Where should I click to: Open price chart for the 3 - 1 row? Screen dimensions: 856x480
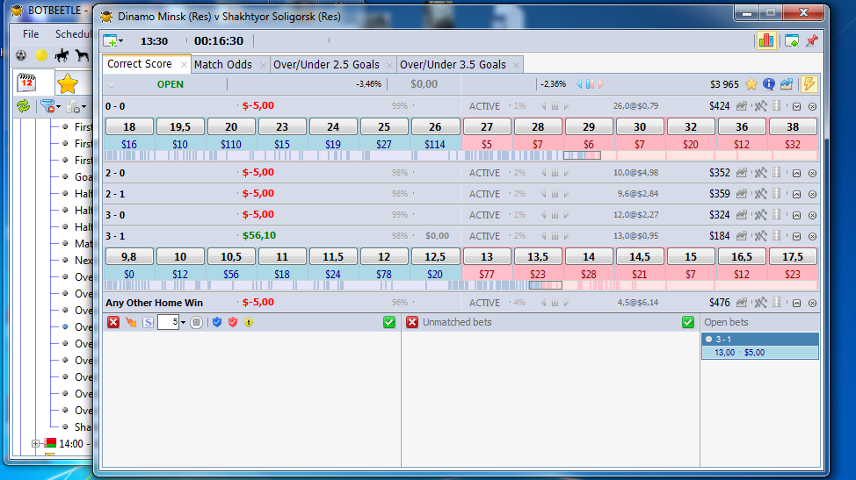pos(742,236)
